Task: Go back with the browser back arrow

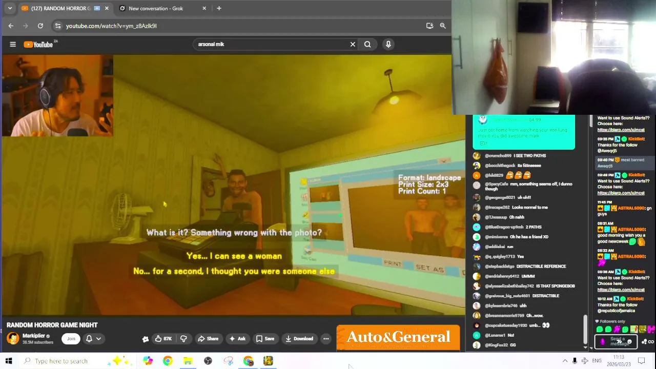Action: coord(11,26)
